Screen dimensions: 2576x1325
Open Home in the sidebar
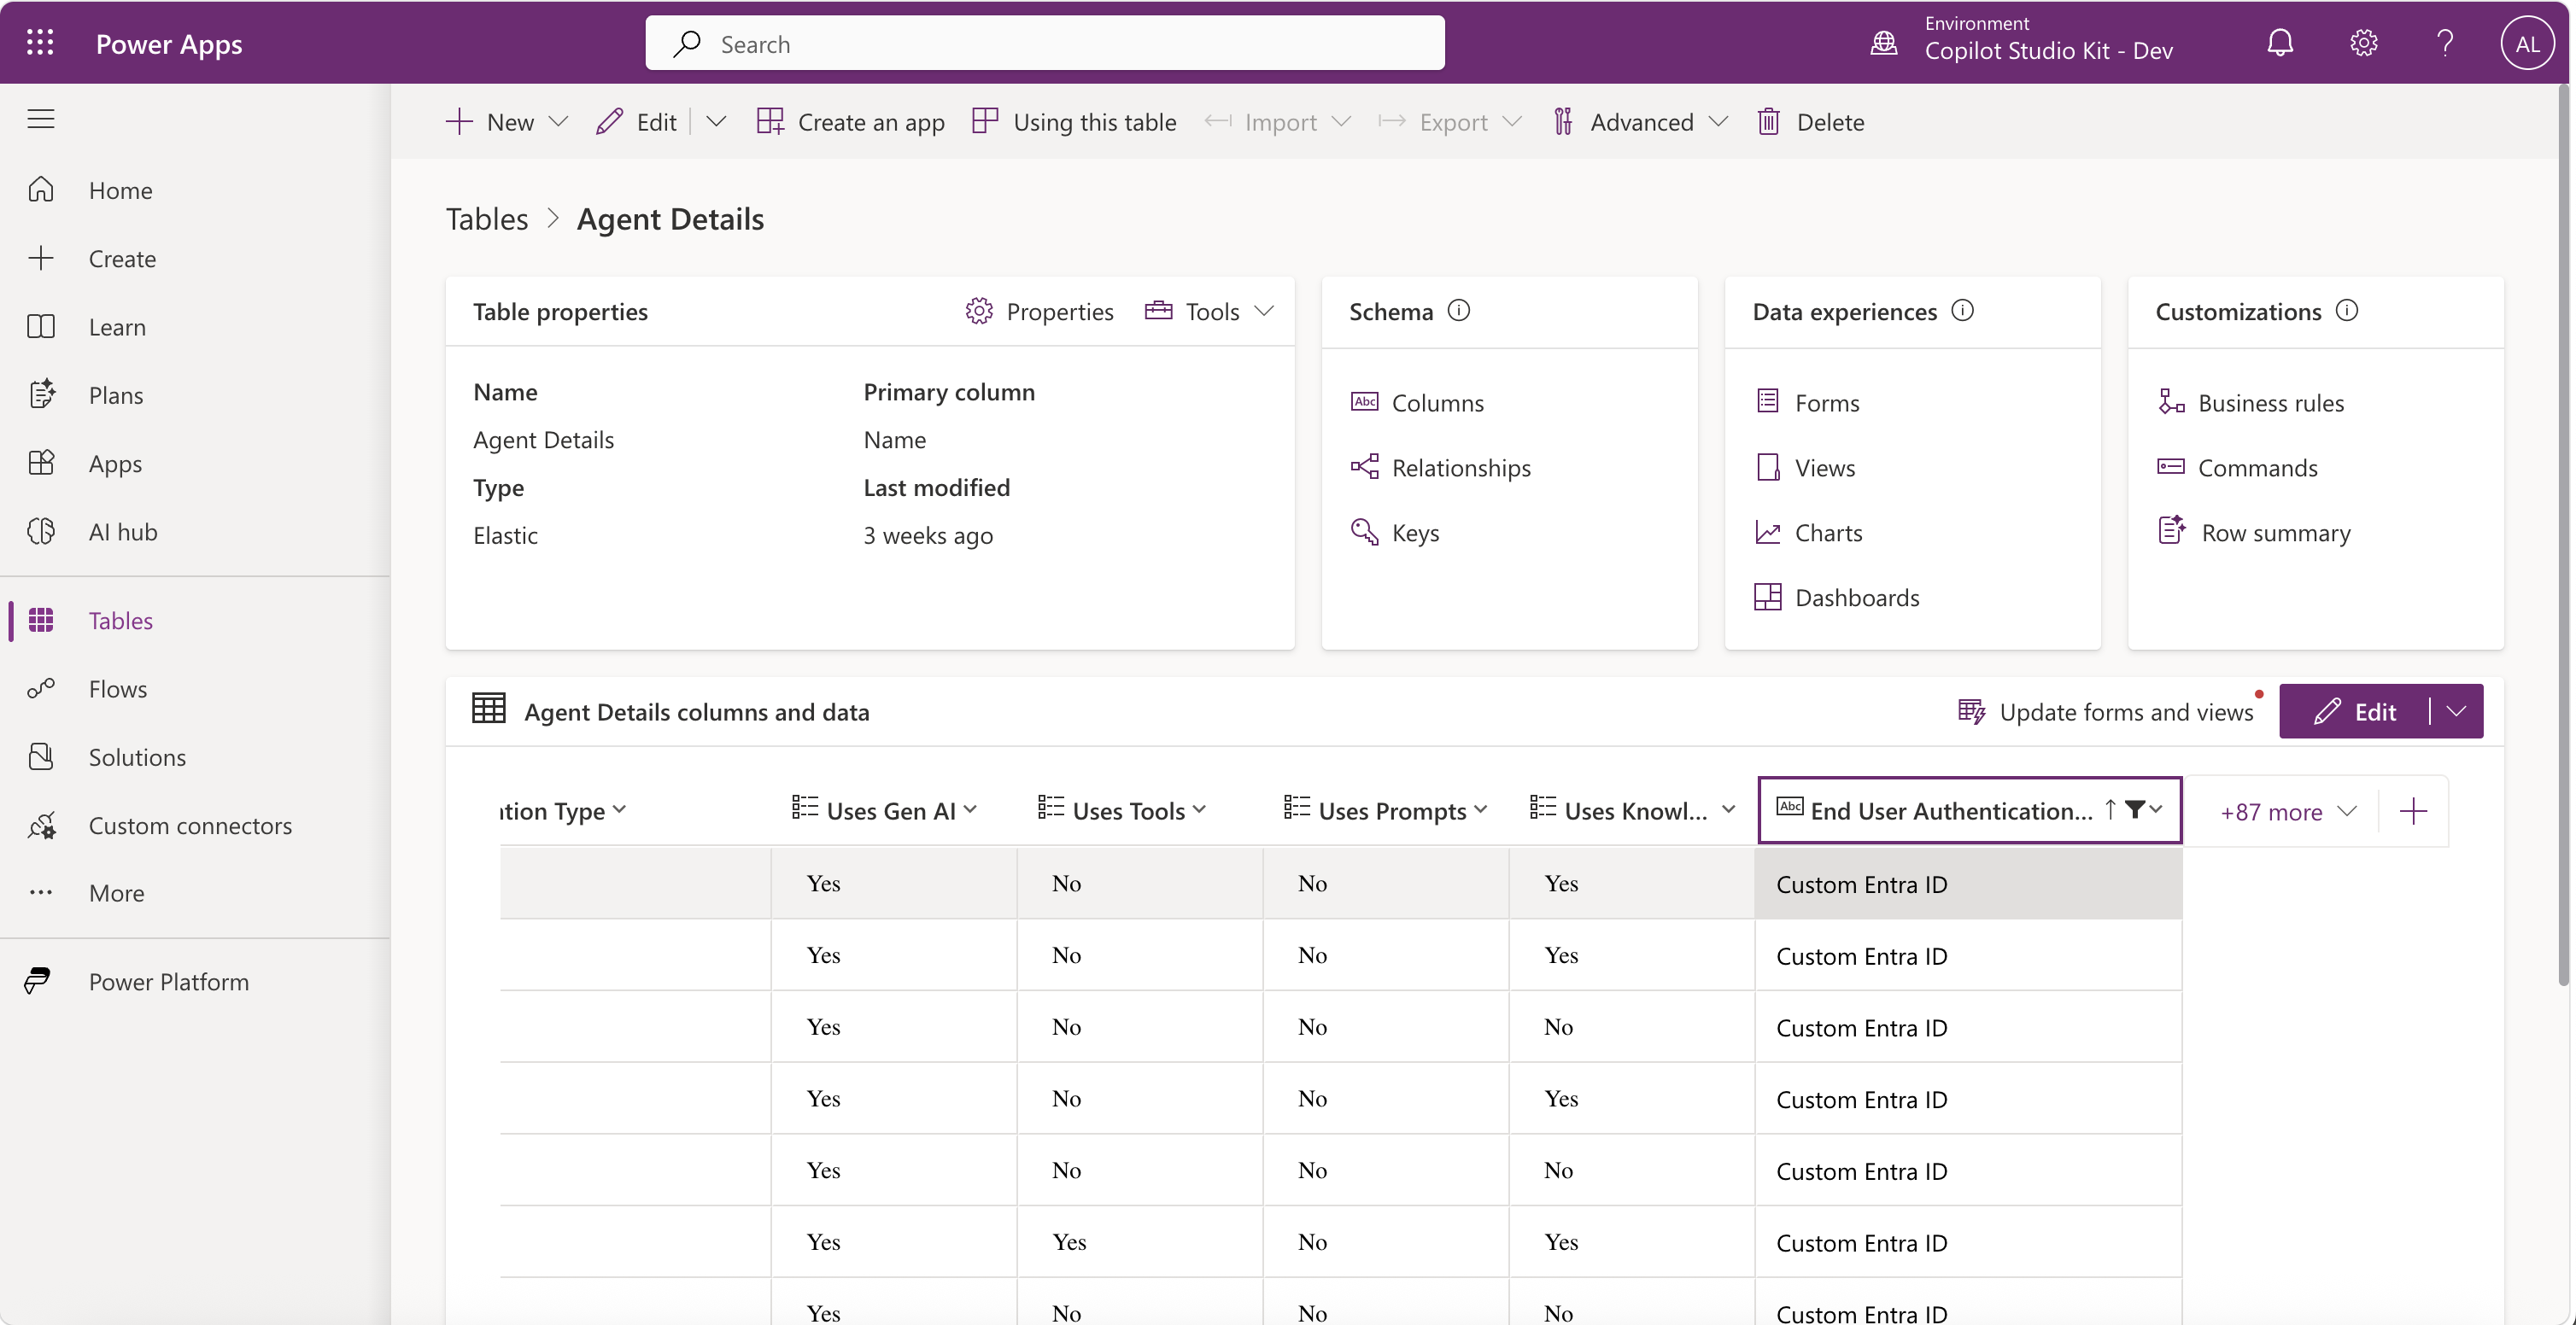120,190
